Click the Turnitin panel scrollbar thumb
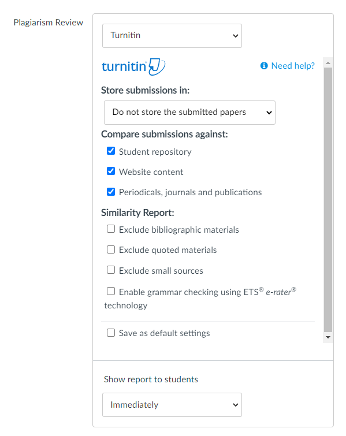The height and width of the screenshot is (436, 346). coord(328,200)
